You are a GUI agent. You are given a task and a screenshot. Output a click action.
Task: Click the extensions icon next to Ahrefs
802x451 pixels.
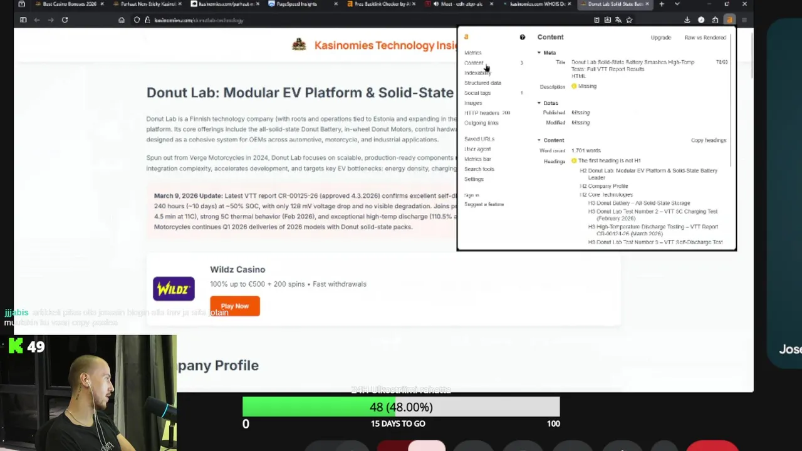[715, 20]
